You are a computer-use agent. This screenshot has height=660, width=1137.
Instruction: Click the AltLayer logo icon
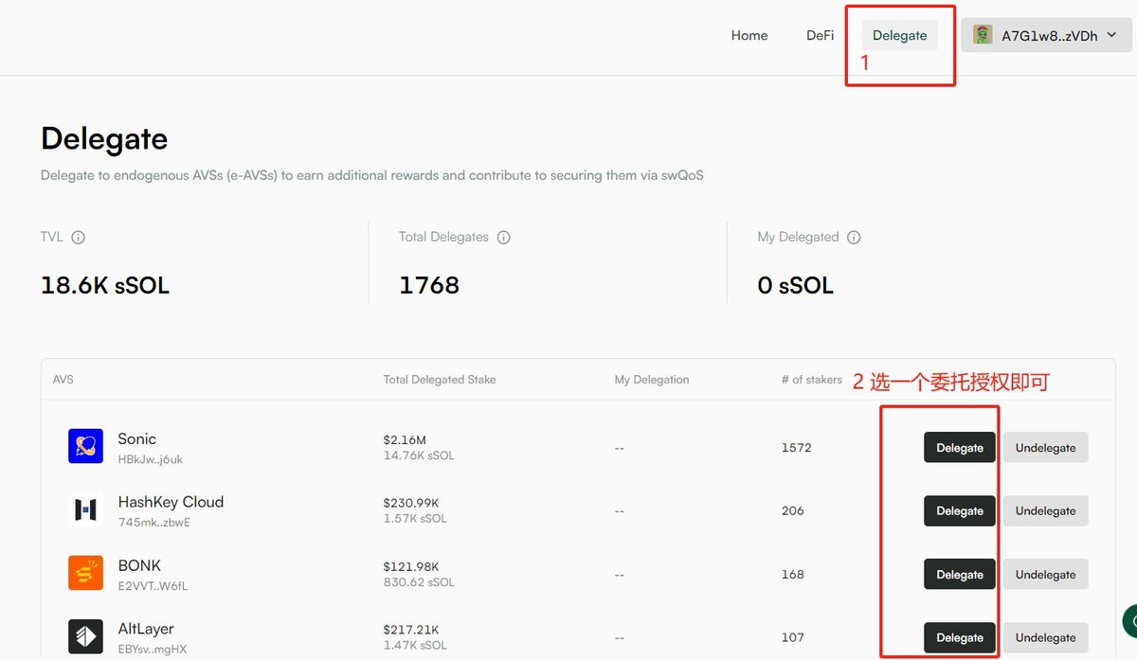(85, 636)
